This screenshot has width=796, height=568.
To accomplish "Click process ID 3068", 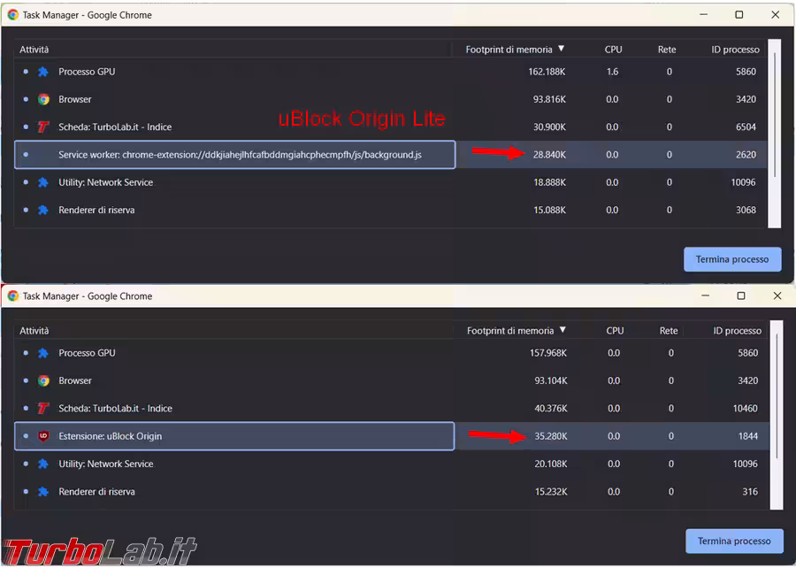I will click(x=746, y=210).
